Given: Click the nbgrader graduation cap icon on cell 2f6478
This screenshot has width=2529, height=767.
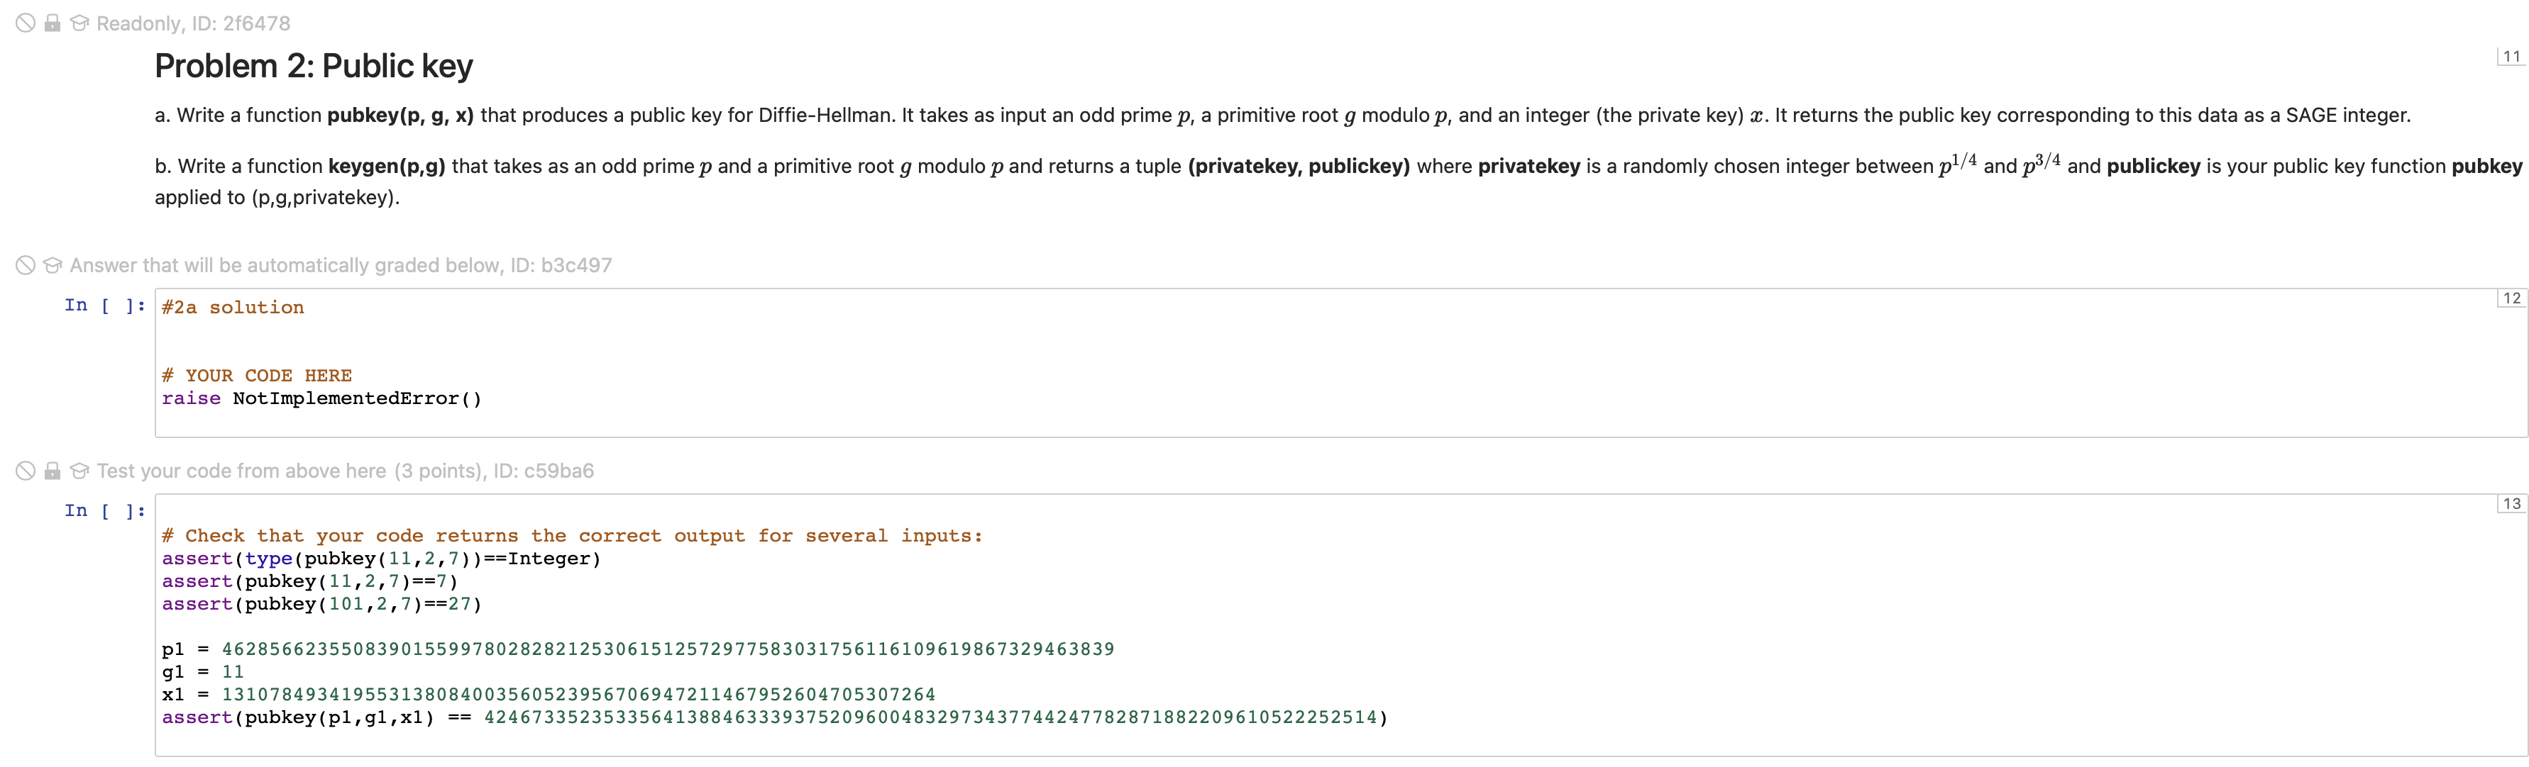Looking at the screenshot, I should point(79,23).
